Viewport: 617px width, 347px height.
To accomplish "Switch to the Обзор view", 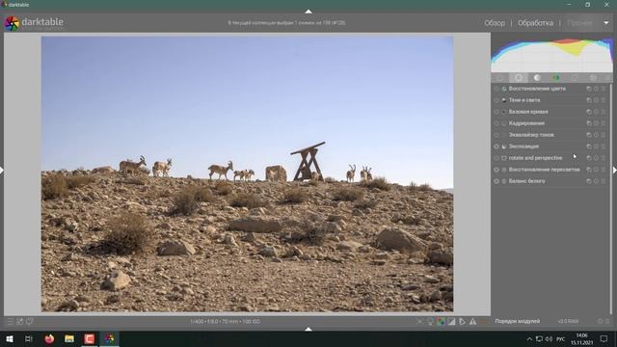I will 495,23.
